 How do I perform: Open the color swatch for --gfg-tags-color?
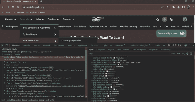point(110,92)
